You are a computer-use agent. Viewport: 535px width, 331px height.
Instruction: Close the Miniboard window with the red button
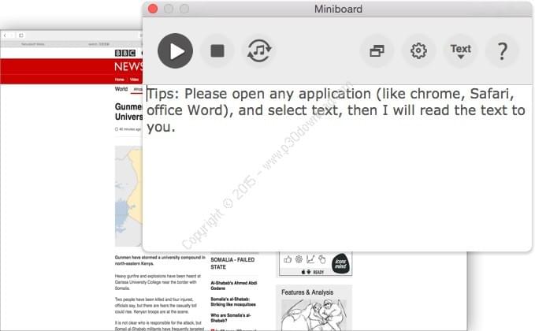[153, 9]
